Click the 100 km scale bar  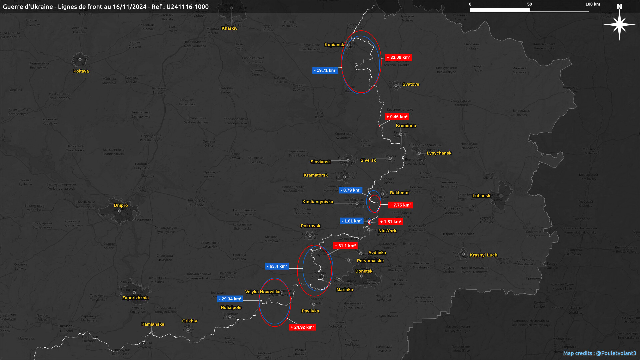coord(529,10)
